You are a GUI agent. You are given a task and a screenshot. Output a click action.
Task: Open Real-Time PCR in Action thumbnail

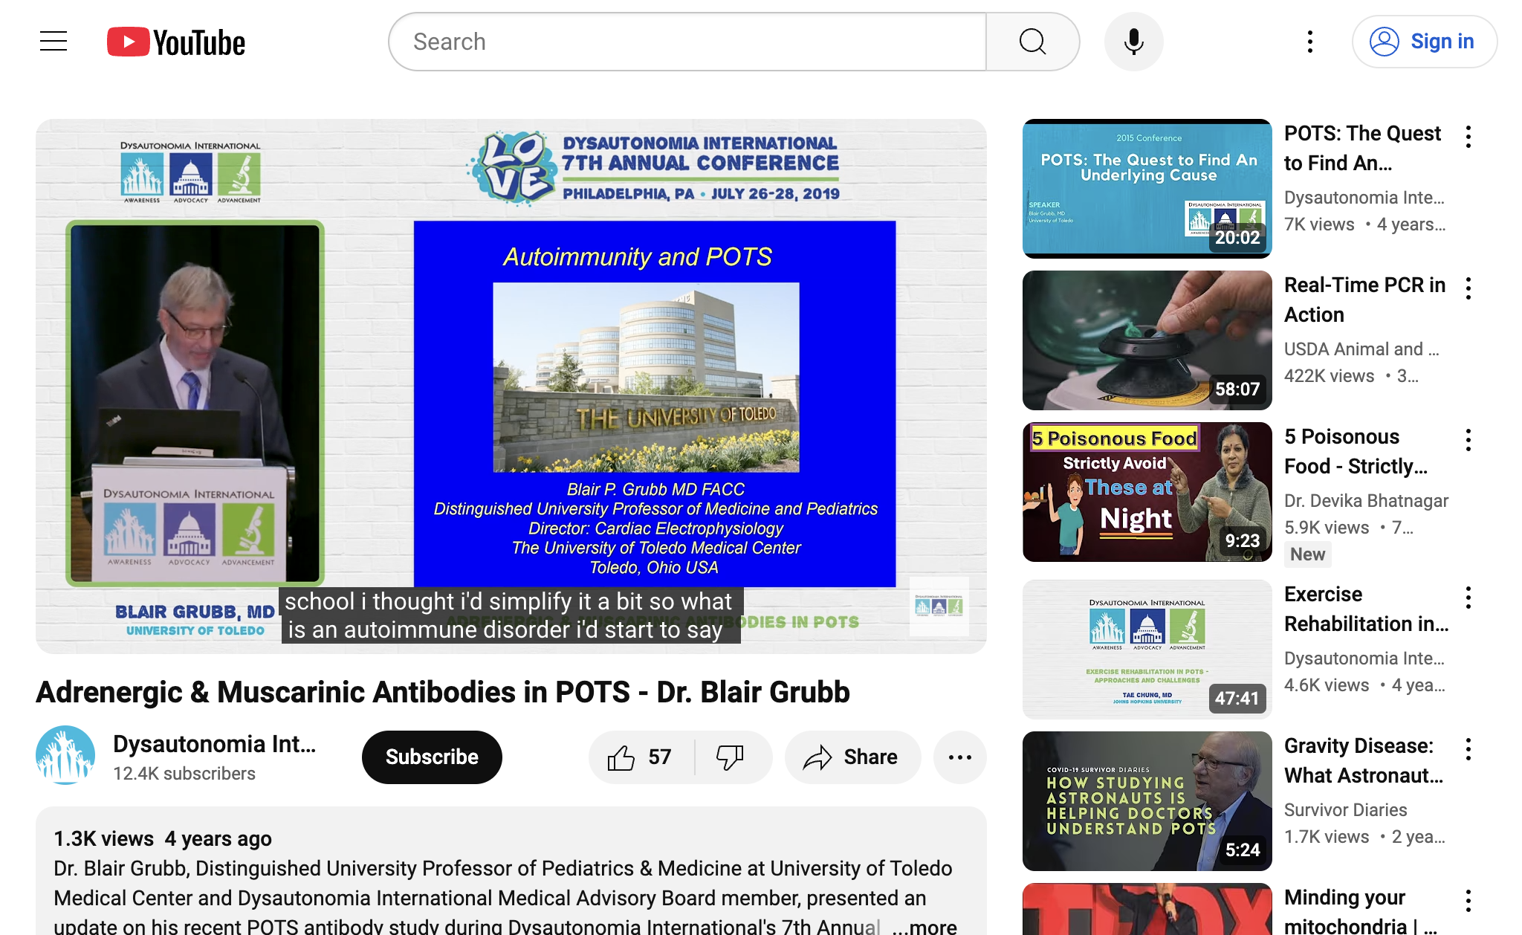1147,340
